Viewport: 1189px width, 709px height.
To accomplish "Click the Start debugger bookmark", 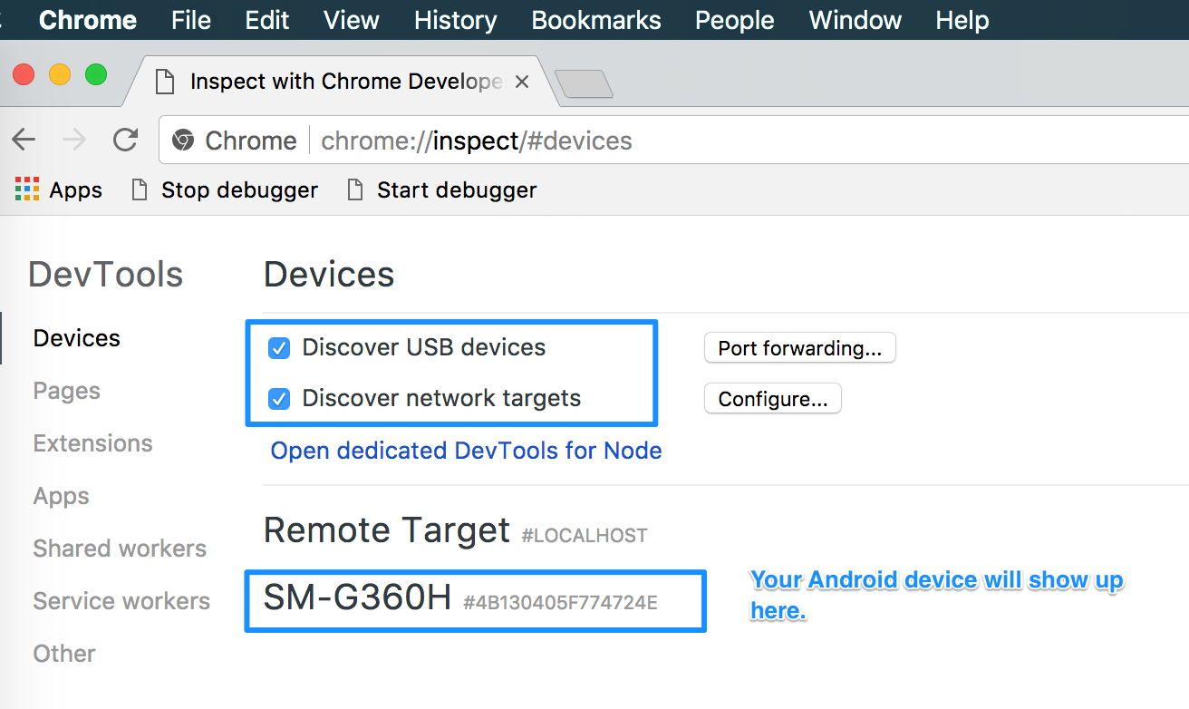I will pyautogui.click(x=442, y=189).
